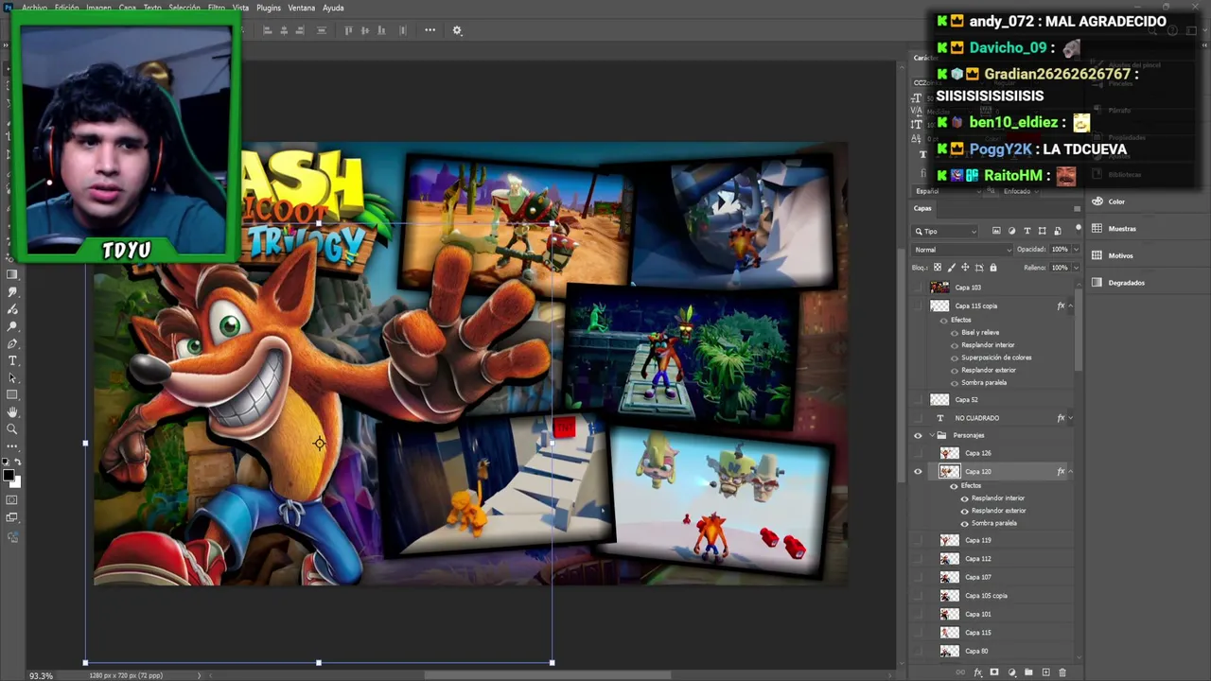The height and width of the screenshot is (681, 1211).
Task: Open the Imagen menu
Action: click(98, 8)
